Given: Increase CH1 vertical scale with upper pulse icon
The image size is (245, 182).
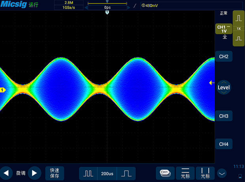Looking at the screenshot, I should (x=238, y=18).
